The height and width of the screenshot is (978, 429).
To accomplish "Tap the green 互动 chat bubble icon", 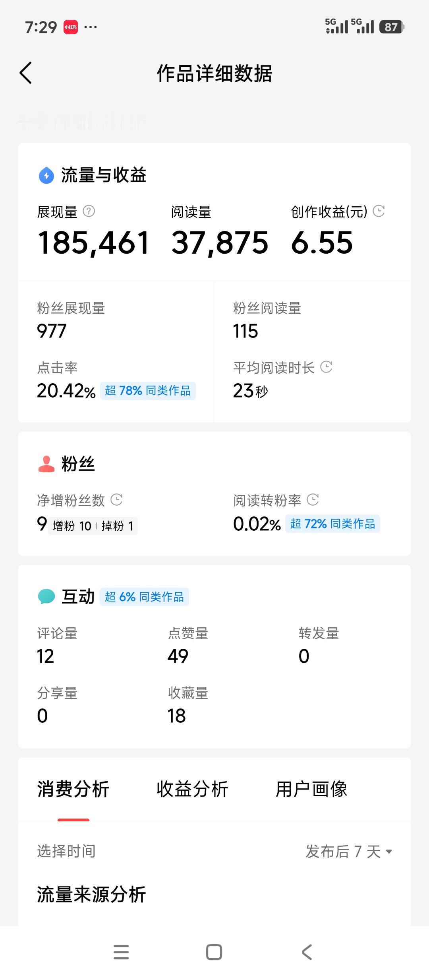I will click(46, 597).
